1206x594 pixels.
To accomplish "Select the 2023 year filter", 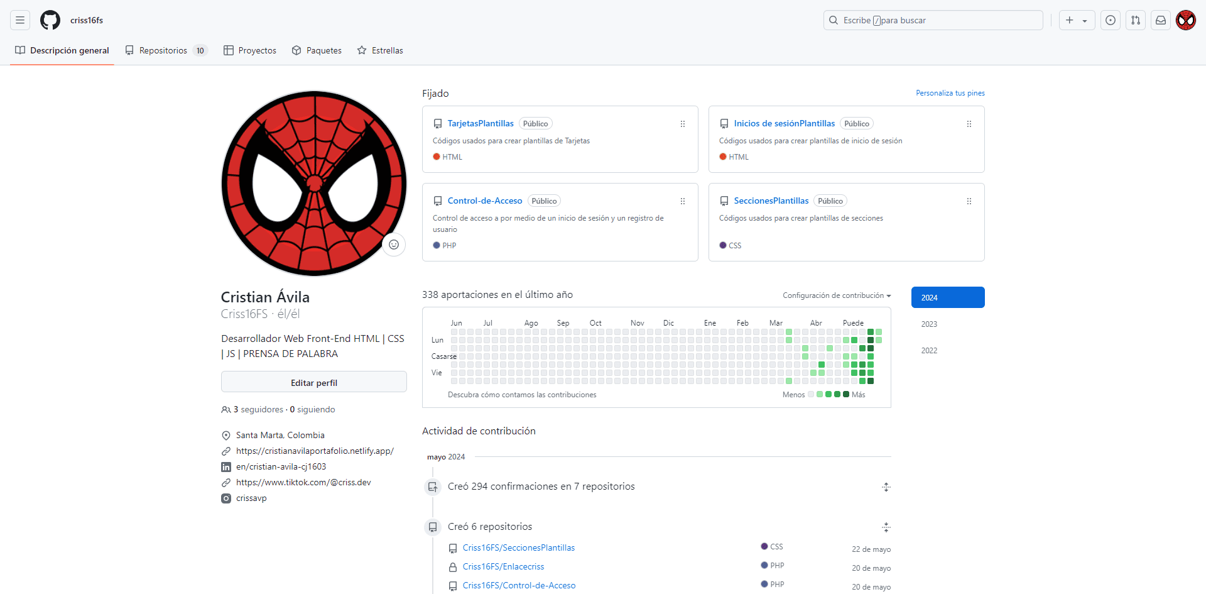I will click(948, 324).
